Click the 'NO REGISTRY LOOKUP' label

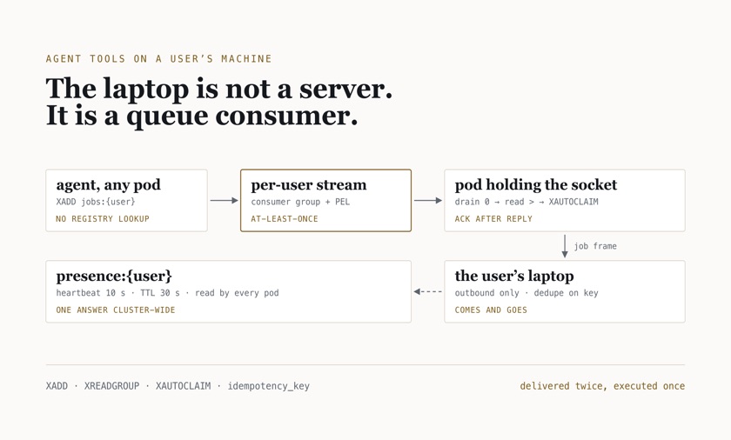click(x=103, y=219)
